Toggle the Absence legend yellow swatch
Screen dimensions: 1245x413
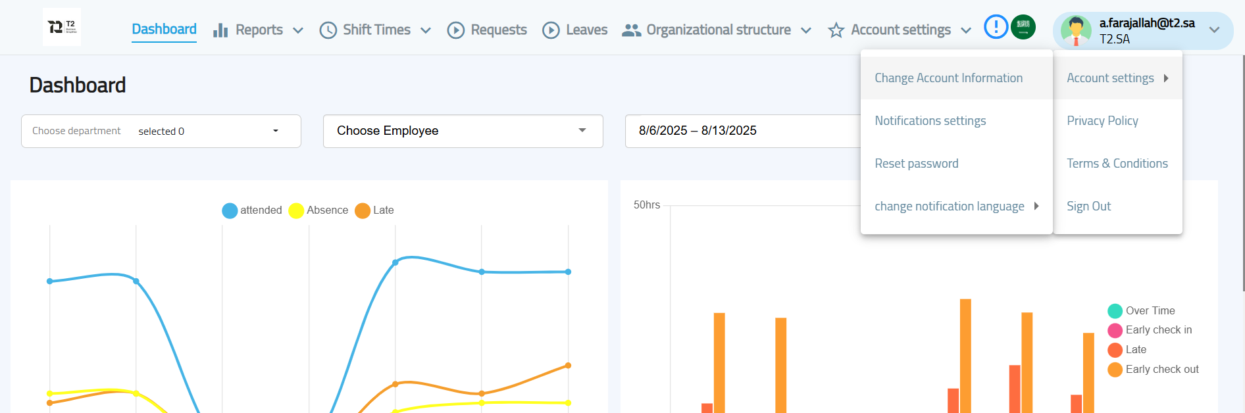(296, 210)
